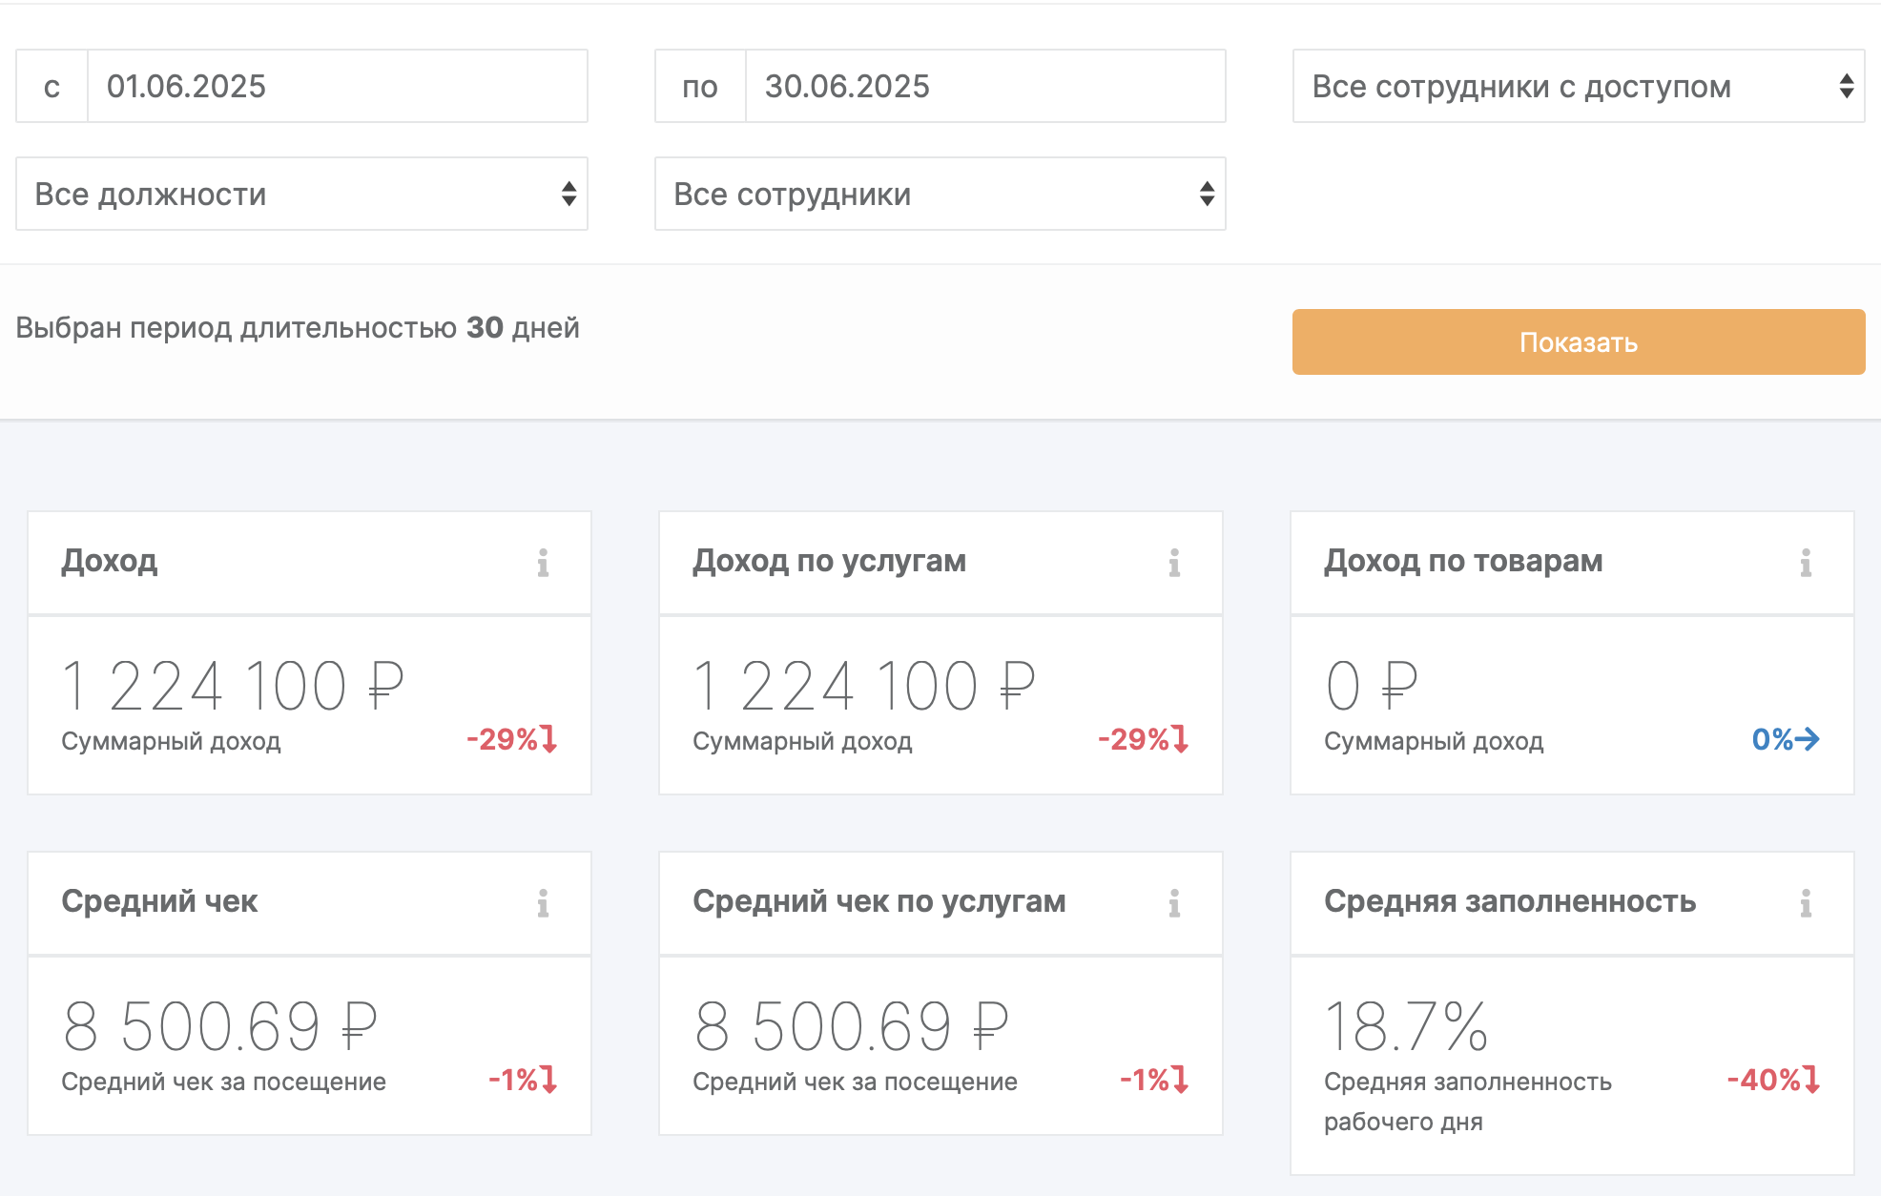Viewport: 1881px width, 1196px height.
Task: Click 8 500.69 ₽ in Средний чек по услугам
Action: coord(851,1026)
